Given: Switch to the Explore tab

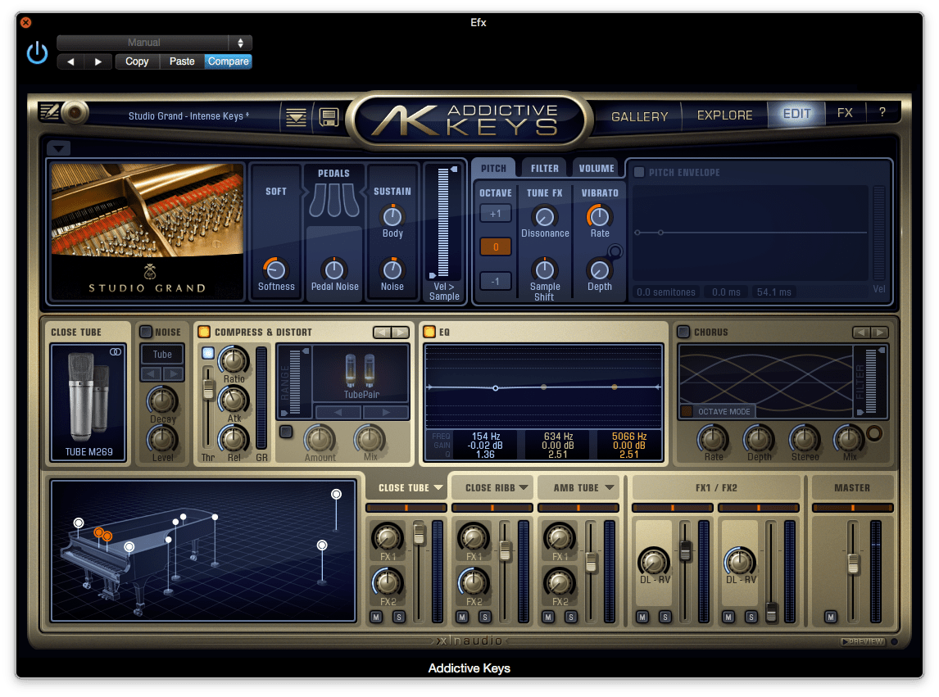Looking at the screenshot, I should 724,115.
